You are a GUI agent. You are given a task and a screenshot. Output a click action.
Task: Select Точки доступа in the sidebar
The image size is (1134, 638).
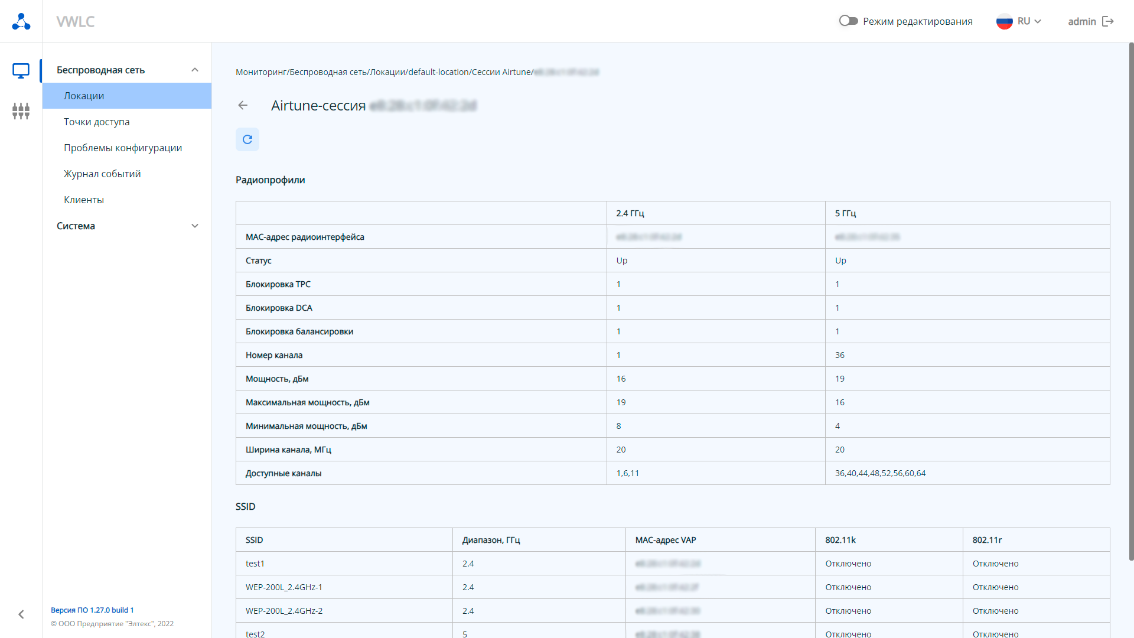click(97, 122)
